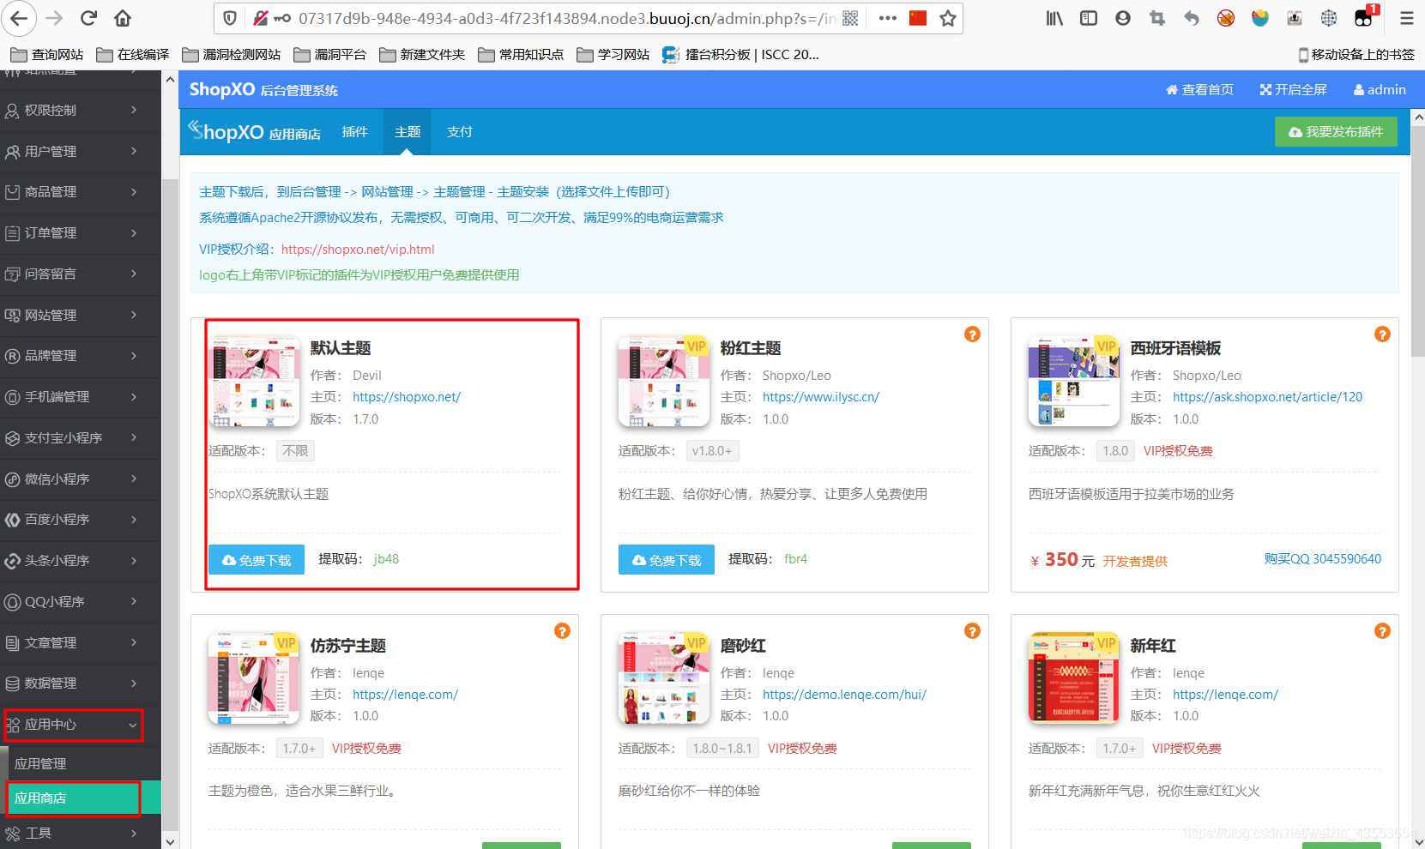Click the 我要发布插件 green button
The width and height of the screenshot is (1425, 849).
point(1336,132)
